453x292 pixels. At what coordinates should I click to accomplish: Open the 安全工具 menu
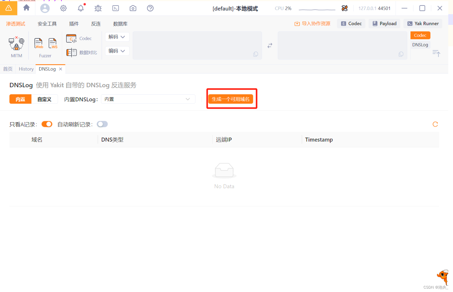tap(47, 24)
